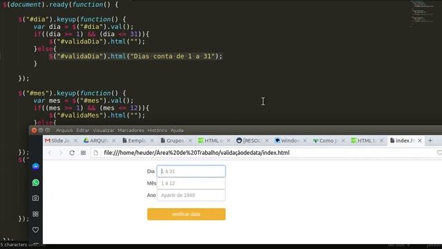Open the Arquivo menu
This screenshot has width=442, height=249.
click(x=64, y=131)
